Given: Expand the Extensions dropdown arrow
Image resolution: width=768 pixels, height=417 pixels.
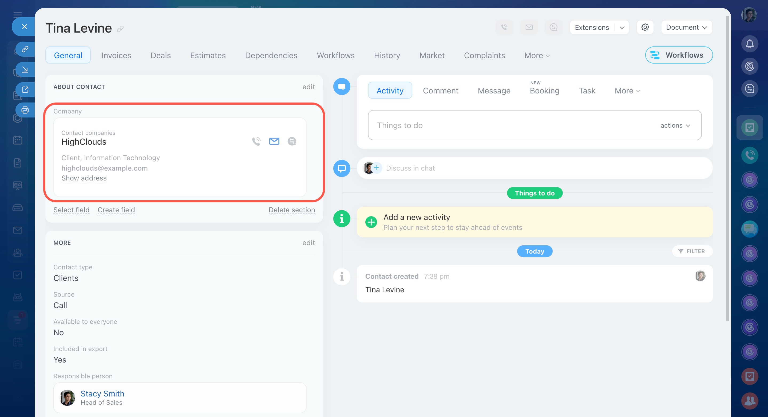Looking at the screenshot, I should point(622,27).
